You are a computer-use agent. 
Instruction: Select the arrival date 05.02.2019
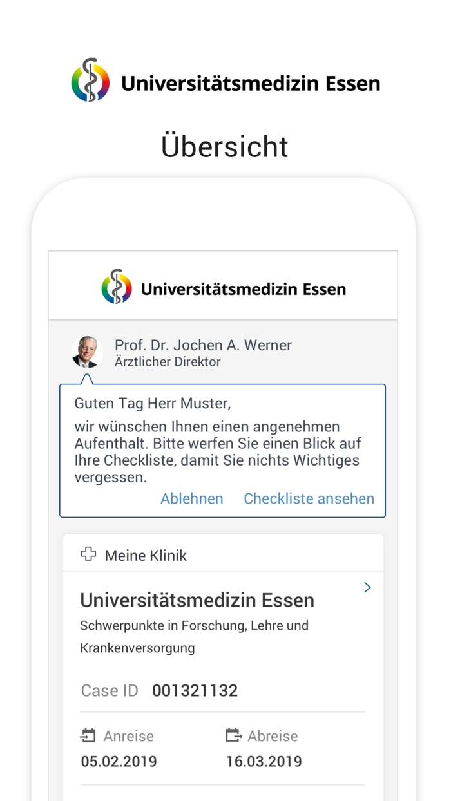click(x=118, y=761)
